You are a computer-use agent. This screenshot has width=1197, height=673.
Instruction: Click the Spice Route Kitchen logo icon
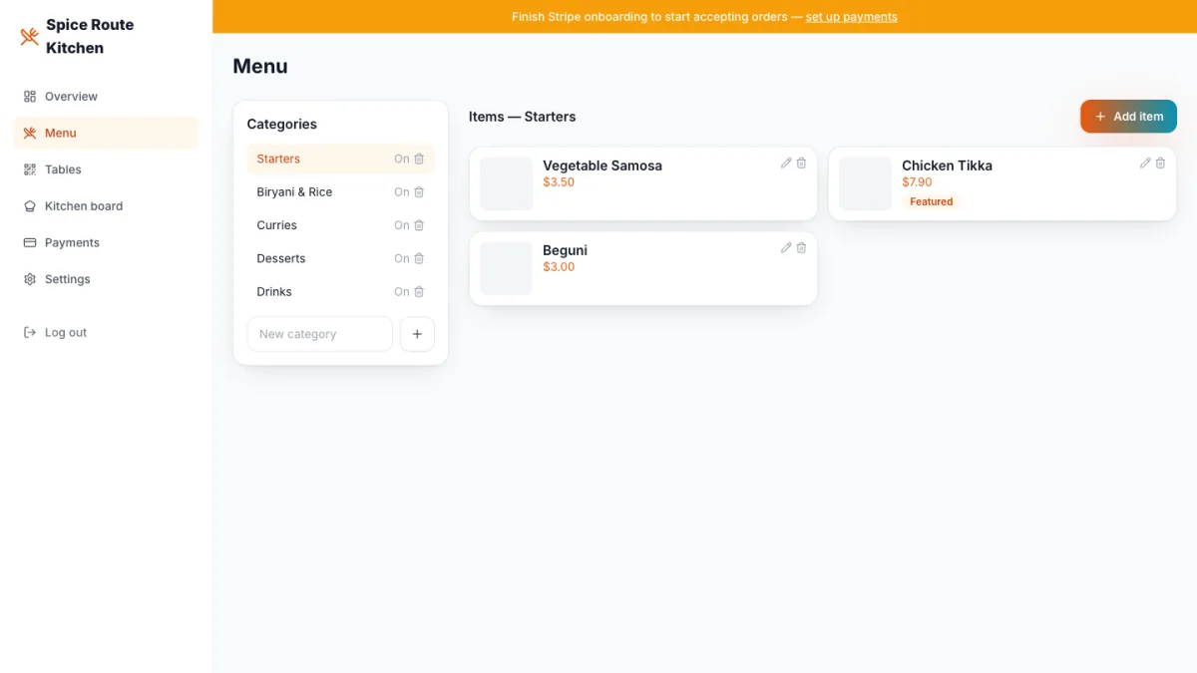click(30, 37)
